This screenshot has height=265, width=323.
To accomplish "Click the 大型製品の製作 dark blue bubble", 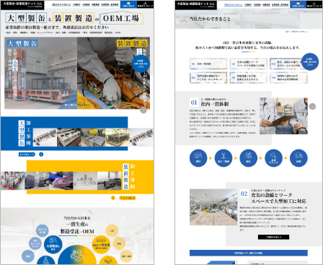I will [53, 245].
